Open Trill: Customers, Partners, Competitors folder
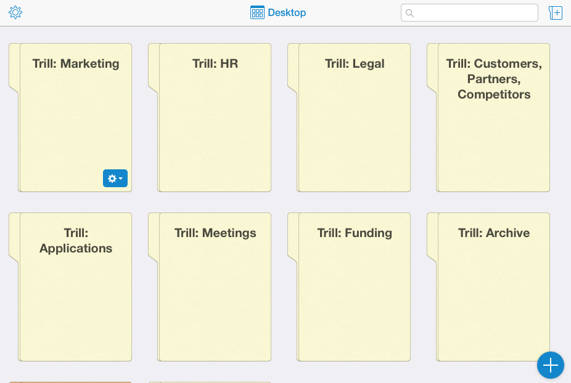Image resolution: width=571 pixels, height=383 pixels. point(488,118)
